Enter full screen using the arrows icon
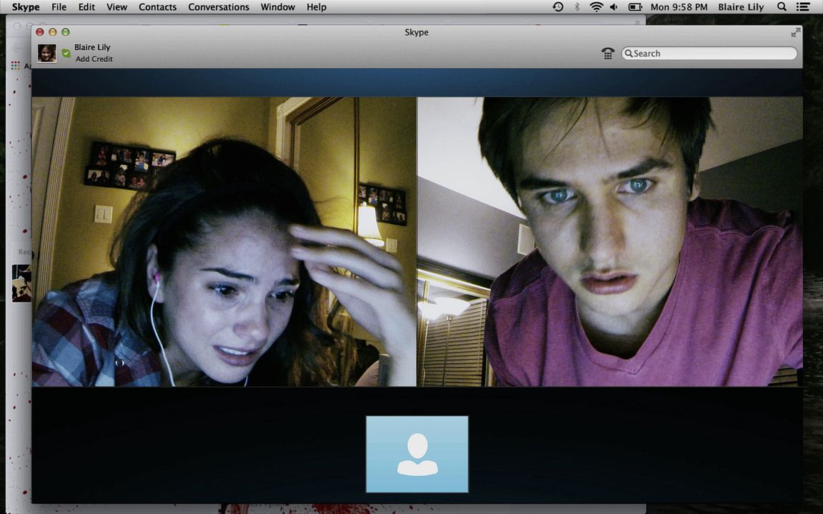This screenshot has width=823, height=514. 795,33
